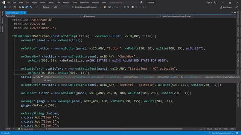Click the search magnifier icon
This screenshot has height=135, width=241.
[x=141, y=3]
